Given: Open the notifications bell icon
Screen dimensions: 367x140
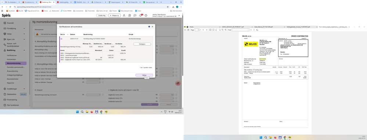Looking at the screenshot, I should click(141, 15).
